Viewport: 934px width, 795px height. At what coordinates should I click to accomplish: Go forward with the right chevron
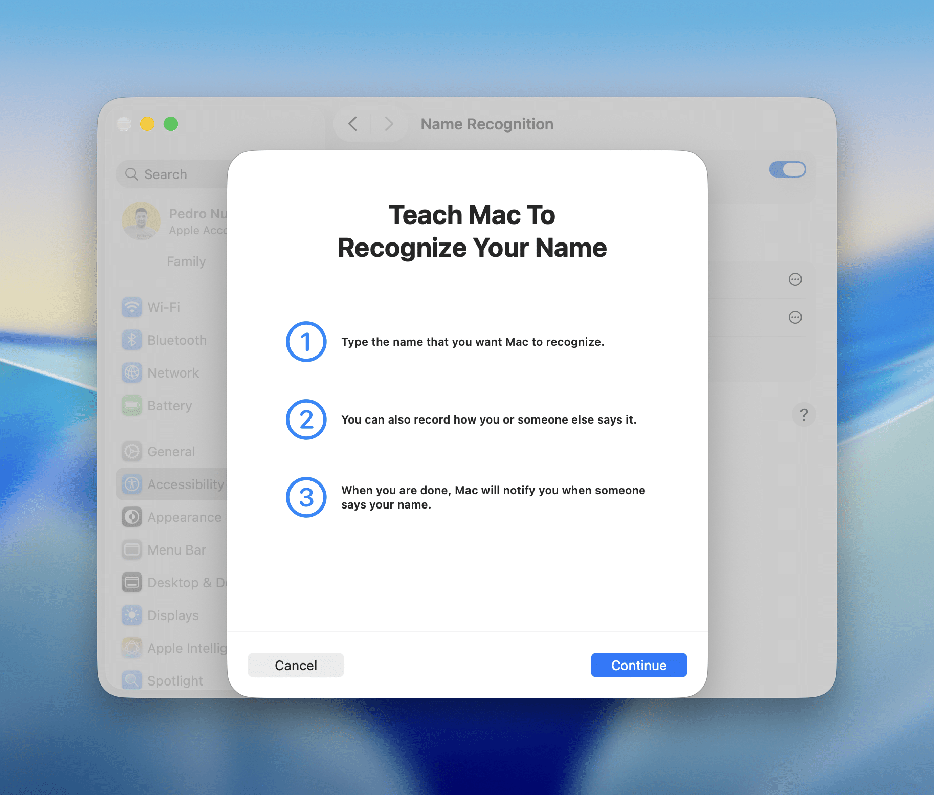[x=389, y=124]
